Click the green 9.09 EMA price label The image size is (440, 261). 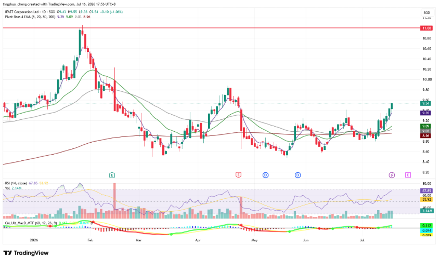[x=426, y=126]
